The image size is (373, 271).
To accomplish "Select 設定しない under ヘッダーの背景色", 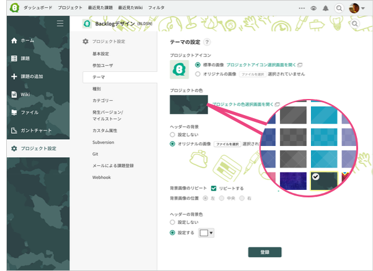I will pos(173,222).
